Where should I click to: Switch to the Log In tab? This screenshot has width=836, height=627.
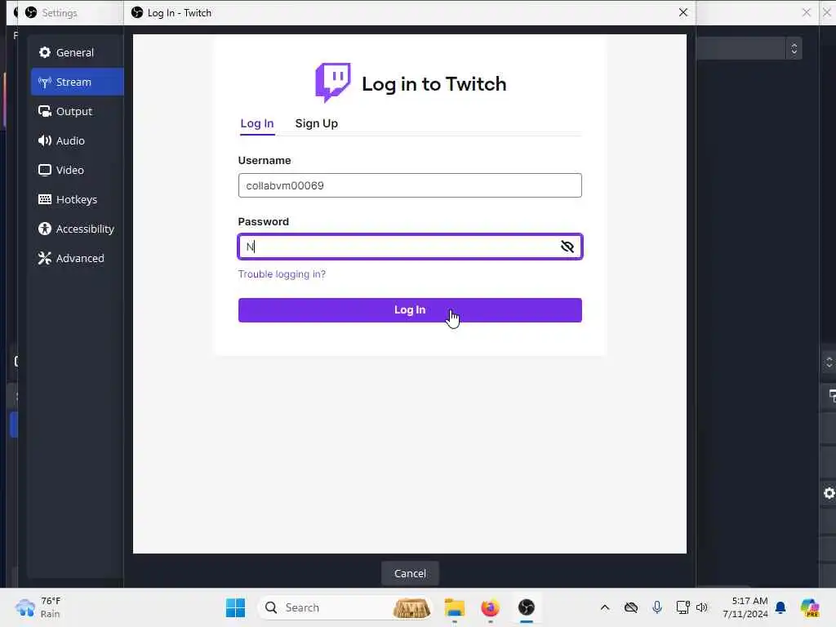pos(257,123)
